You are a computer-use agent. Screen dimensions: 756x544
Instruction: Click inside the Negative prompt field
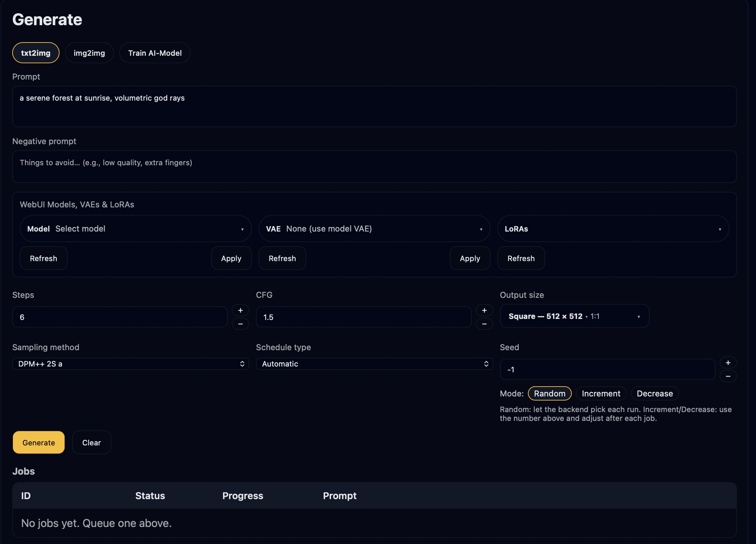click(374, 167)
